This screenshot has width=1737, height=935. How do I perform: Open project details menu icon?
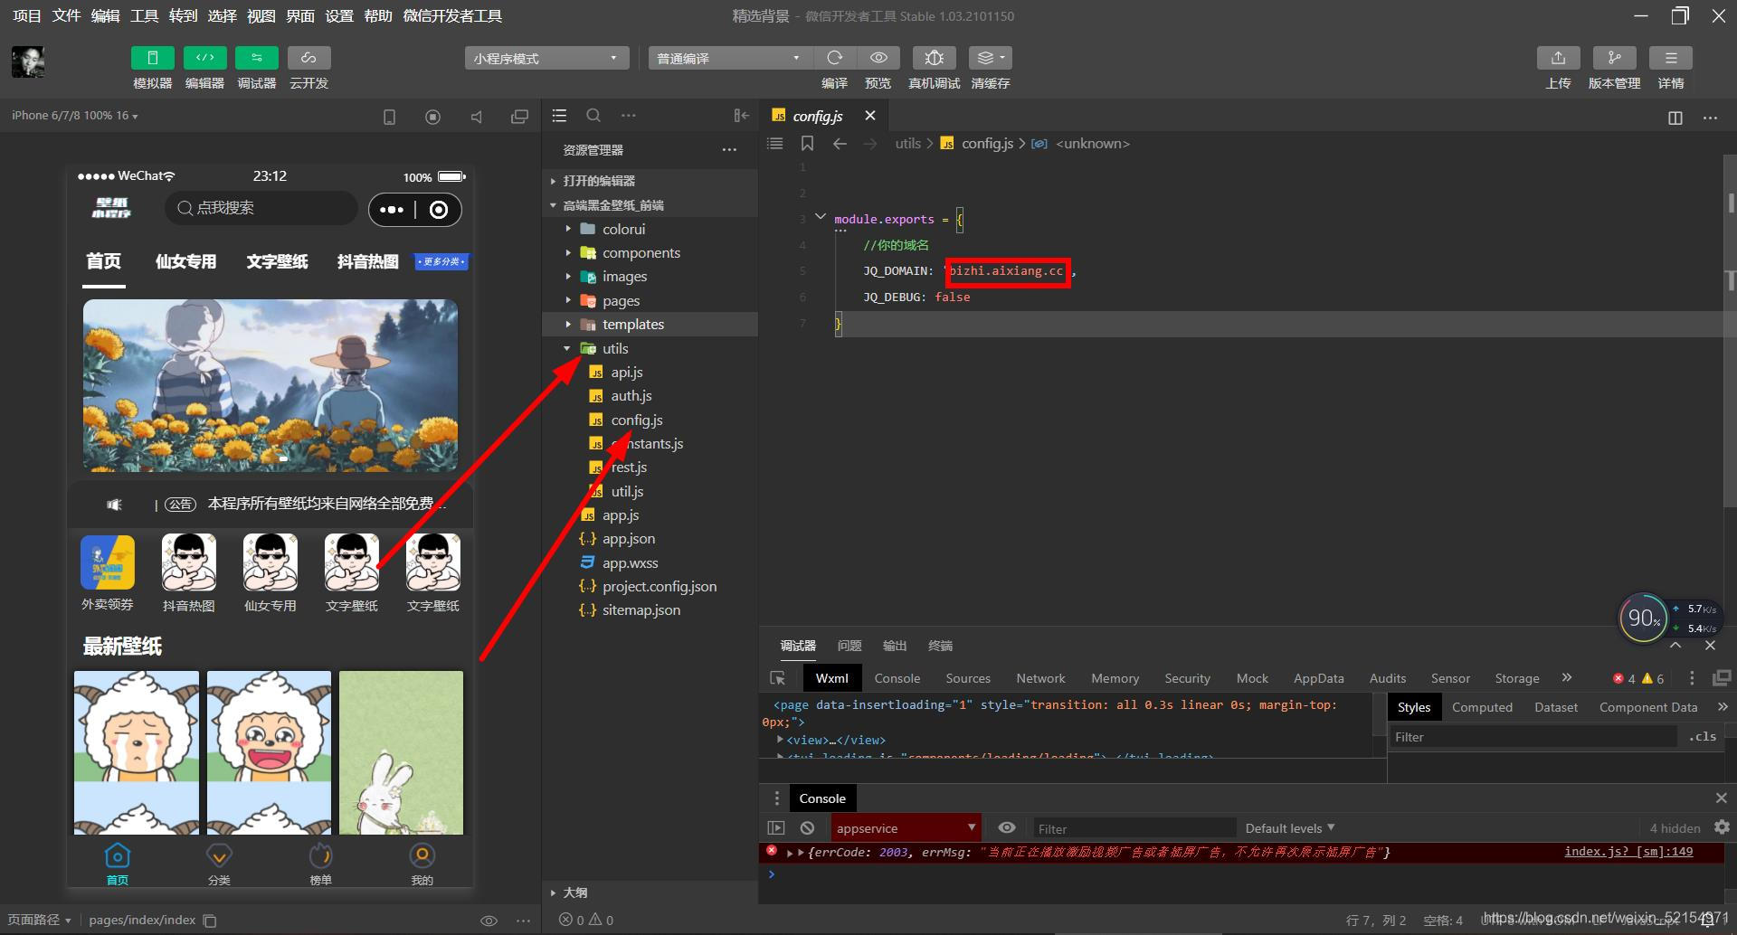1671,58
